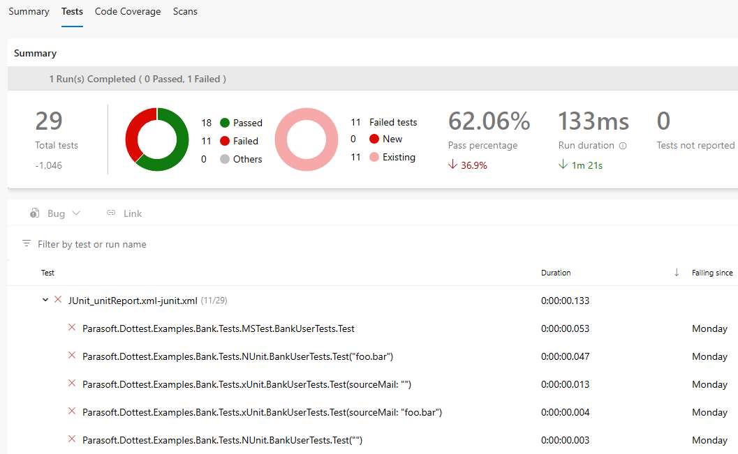Sort by the Duration column header

[x=556, y=273]
